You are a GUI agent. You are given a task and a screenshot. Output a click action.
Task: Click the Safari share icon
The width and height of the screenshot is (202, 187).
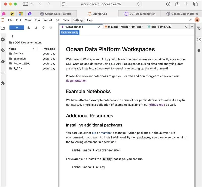178,4
